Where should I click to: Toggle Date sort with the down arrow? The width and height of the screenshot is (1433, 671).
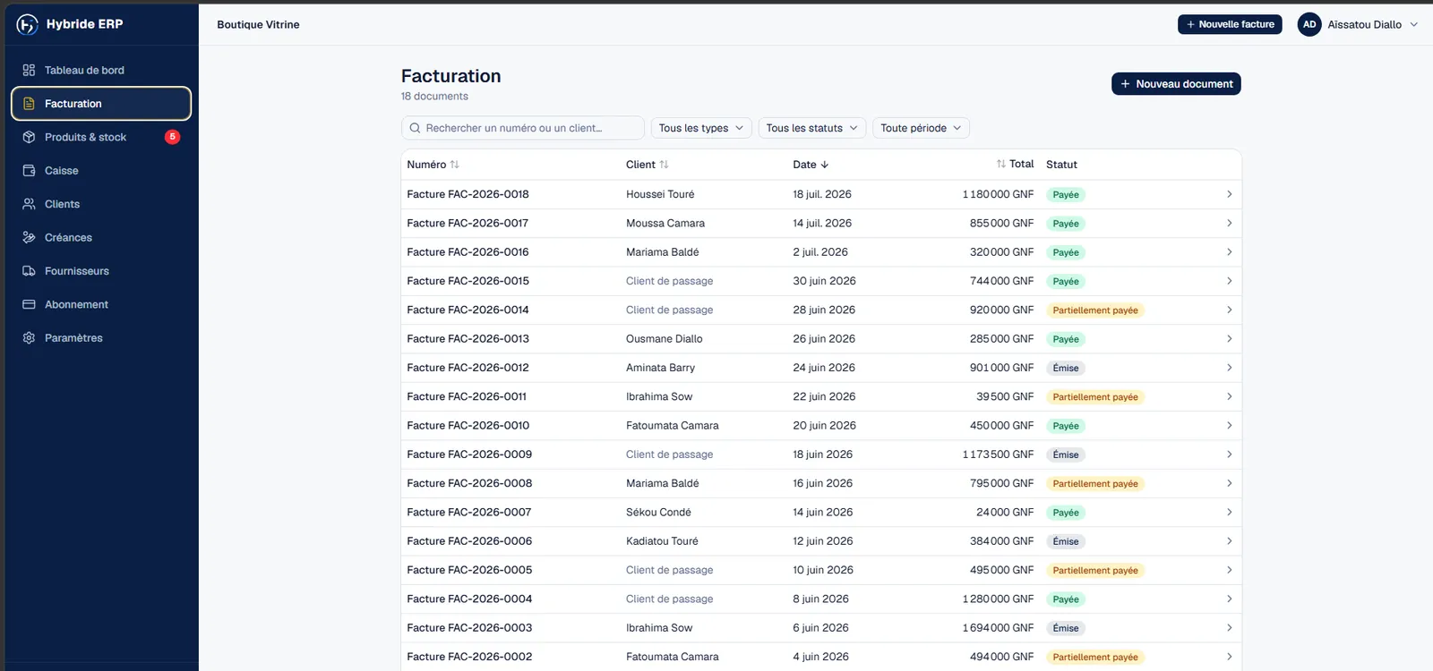tap(825, 165)
